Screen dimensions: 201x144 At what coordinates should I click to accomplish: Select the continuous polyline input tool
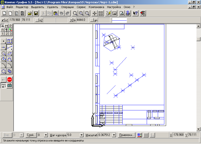pyautogui.click(x=10, y=41)
